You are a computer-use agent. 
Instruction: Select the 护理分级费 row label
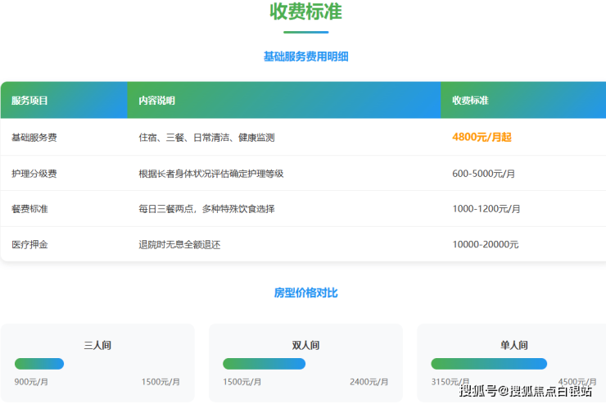34,174
